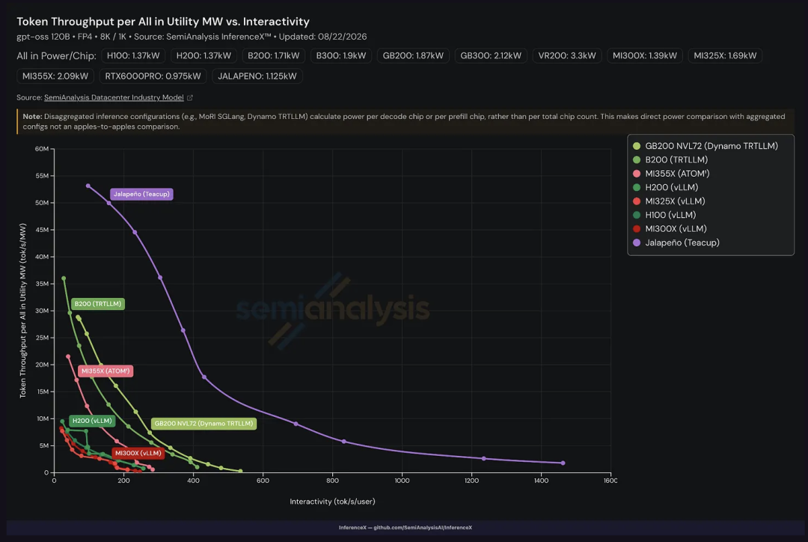Select the topmost B200 curve data point
Screen dimensions: 808x542
click(x=64, y=278)
